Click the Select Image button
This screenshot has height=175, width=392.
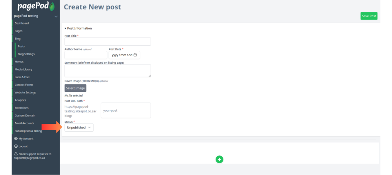pos(75,88)
